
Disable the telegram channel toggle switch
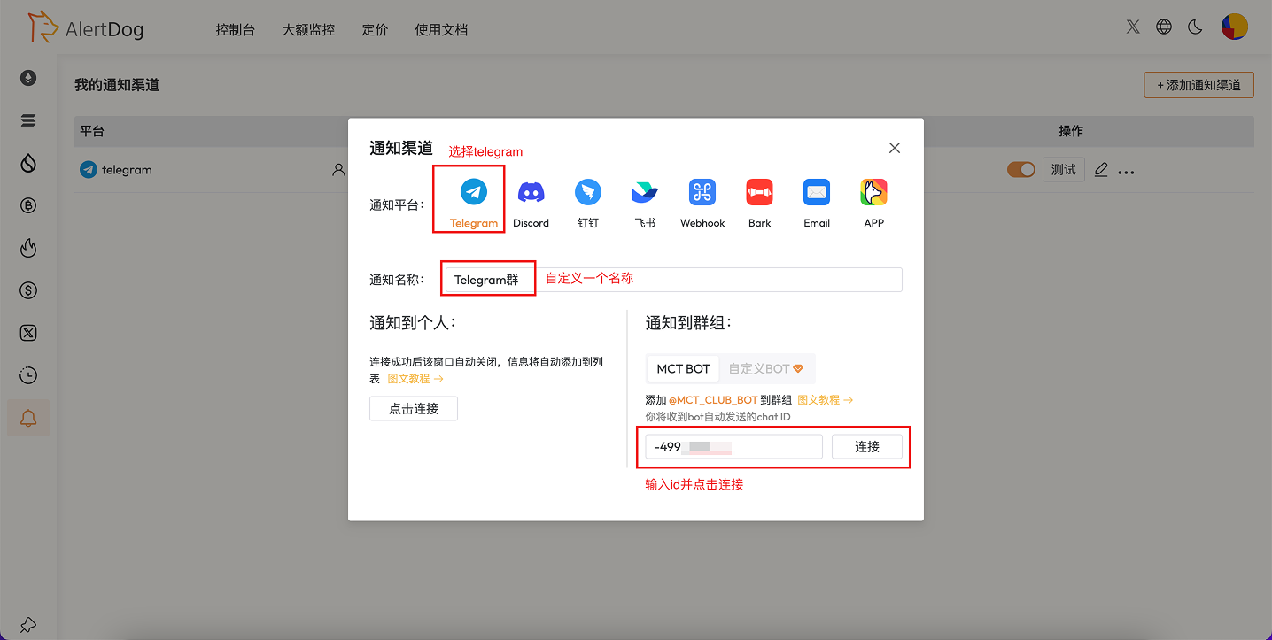pos(1021,169)
